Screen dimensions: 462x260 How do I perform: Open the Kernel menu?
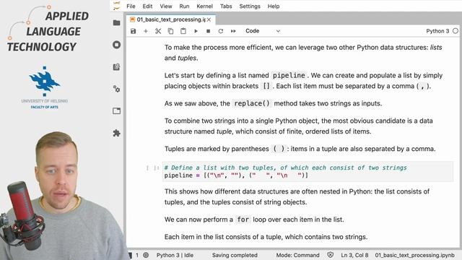pos(204,6)
